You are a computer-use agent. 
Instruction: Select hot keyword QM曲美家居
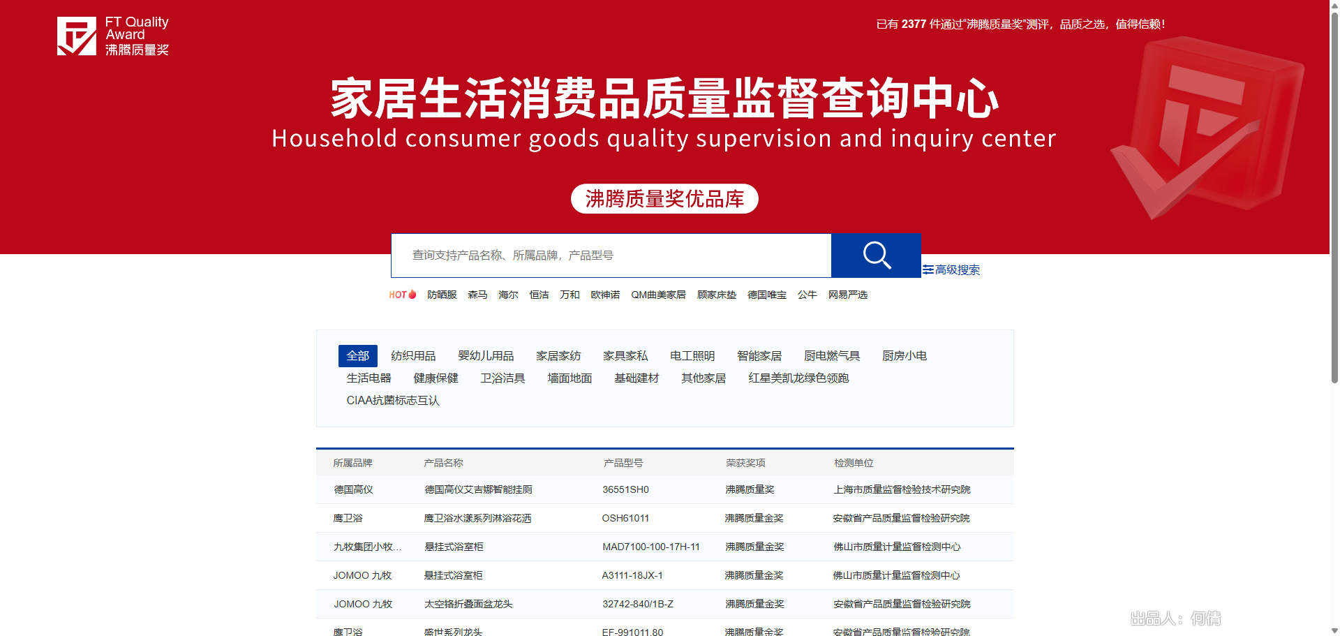(x=658, y=295)
